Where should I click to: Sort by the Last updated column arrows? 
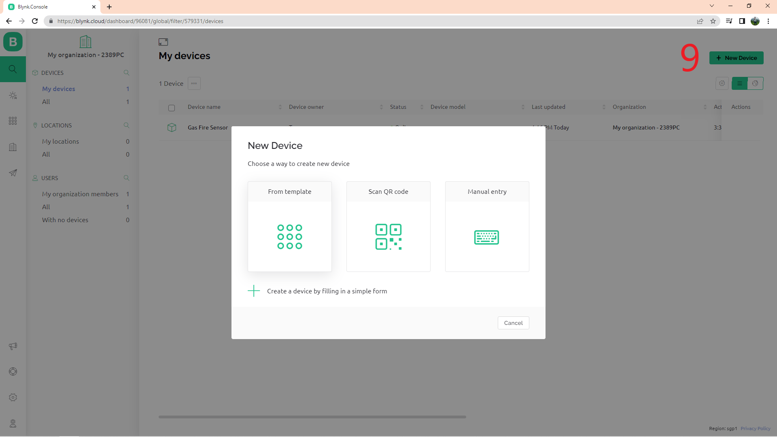604,107
